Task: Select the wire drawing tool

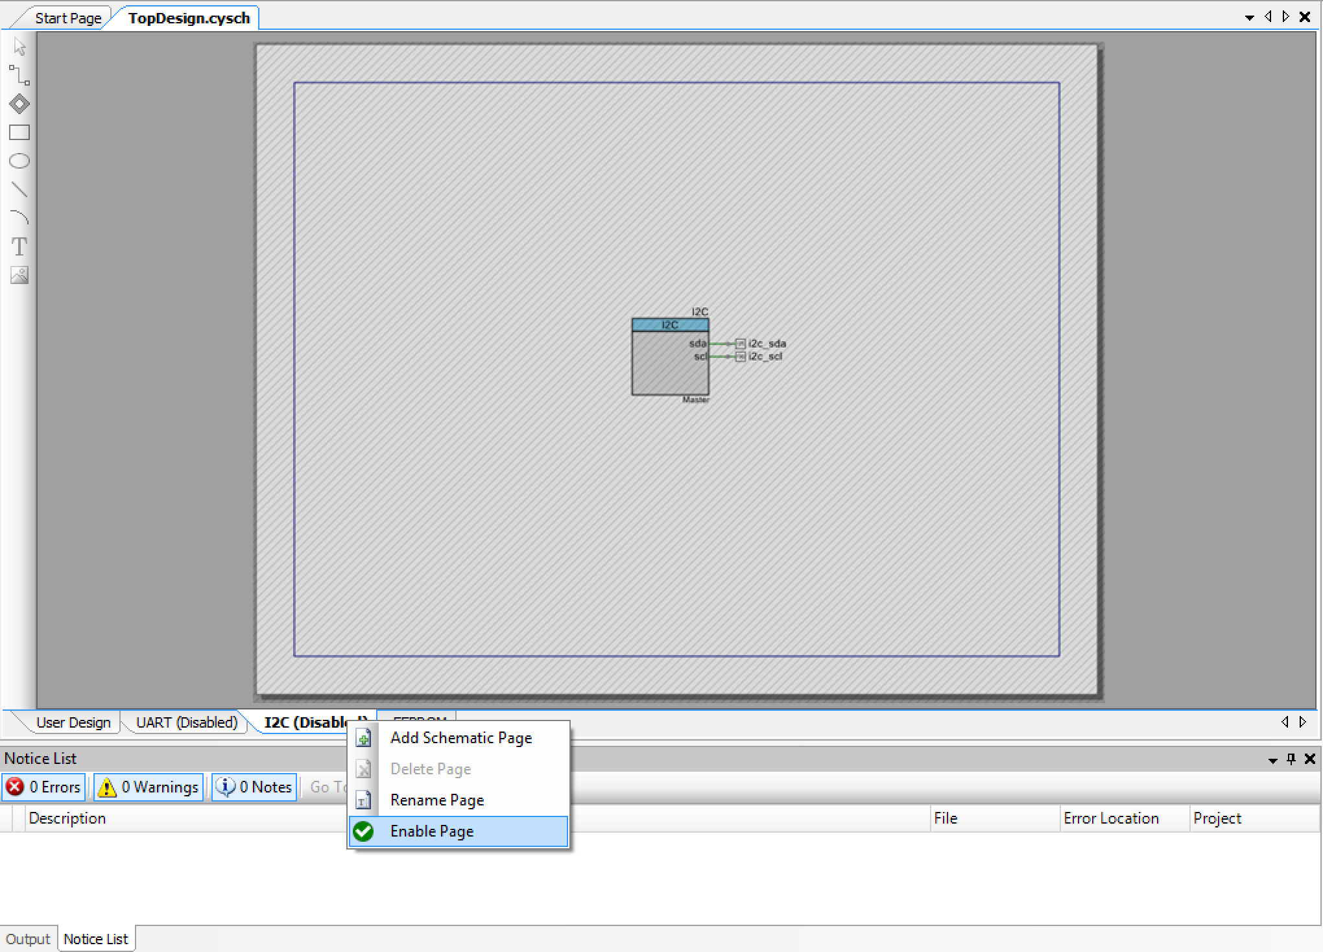Action: pyautogui.click(x=19, y=75)
